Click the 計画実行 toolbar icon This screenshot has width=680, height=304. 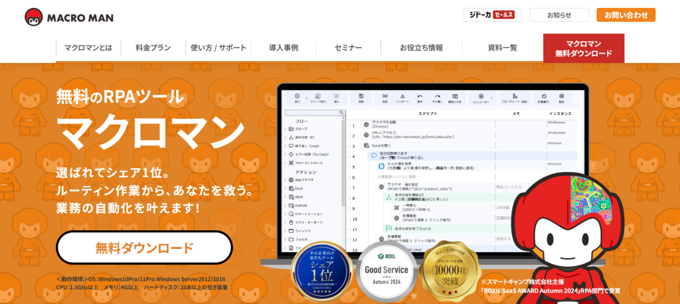543,98
